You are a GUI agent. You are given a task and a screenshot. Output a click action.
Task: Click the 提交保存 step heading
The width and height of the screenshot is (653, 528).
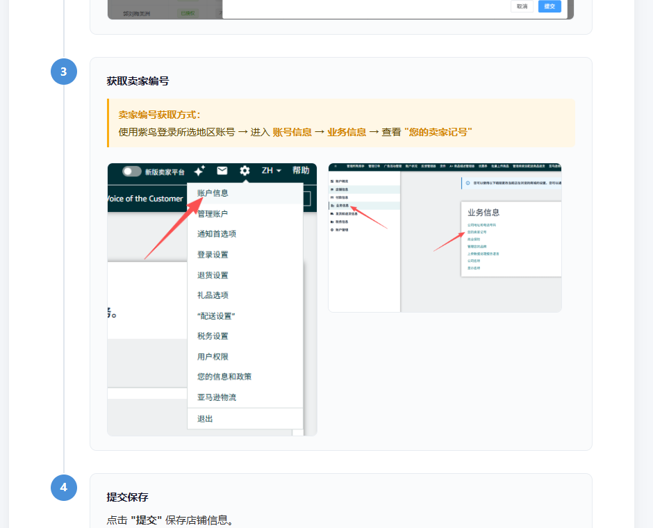pyautogui.click(x=127, y=497)
